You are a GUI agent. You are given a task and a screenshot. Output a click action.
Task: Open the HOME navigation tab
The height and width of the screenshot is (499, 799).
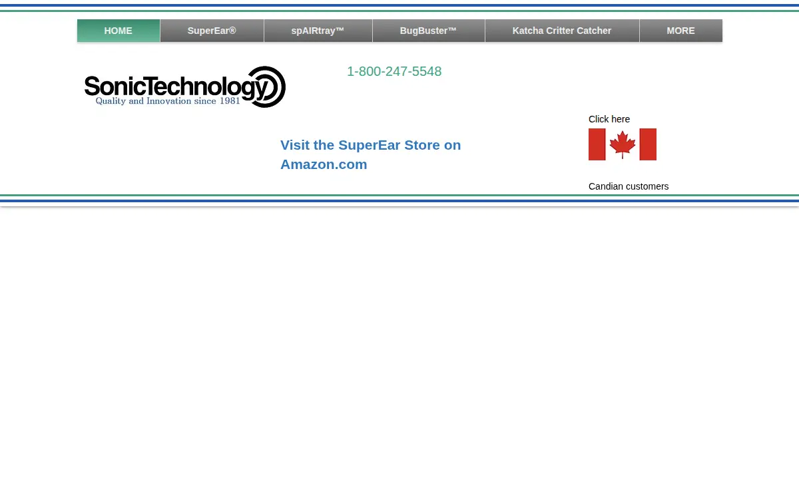[x=119, y=31]
